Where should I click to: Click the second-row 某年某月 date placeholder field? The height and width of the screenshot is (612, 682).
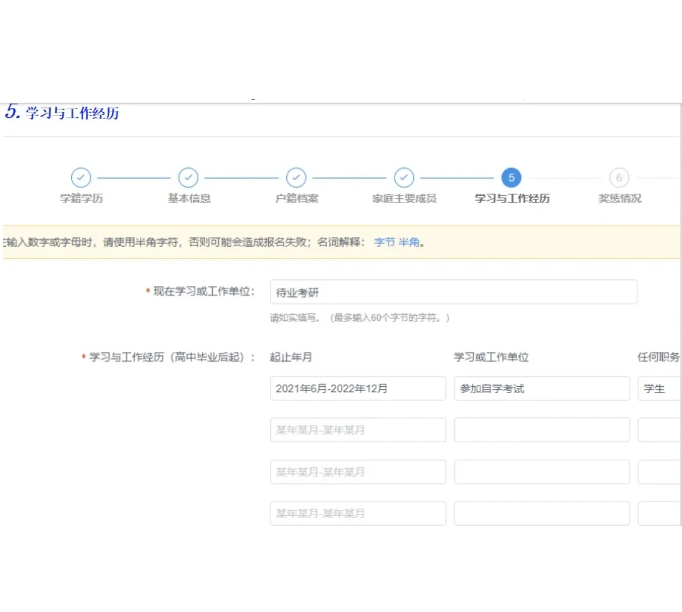(x=358, y=430)
